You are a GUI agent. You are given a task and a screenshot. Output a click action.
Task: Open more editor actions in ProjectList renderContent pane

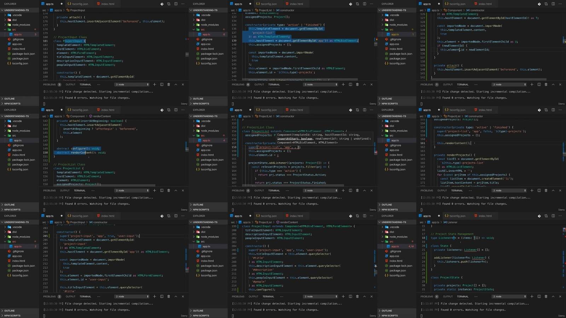[371, 216]
